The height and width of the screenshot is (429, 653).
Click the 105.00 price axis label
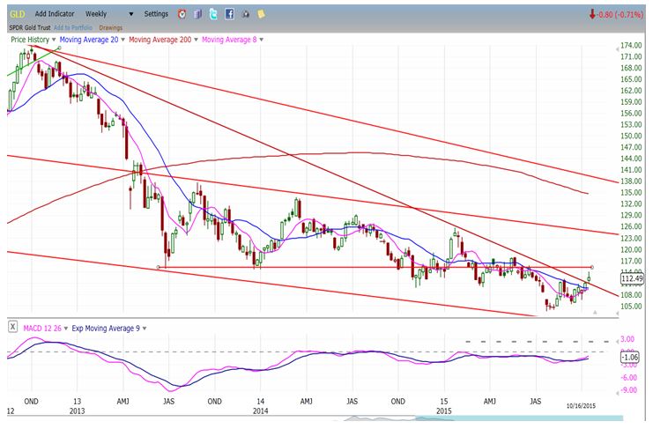(x=631, y=307)
